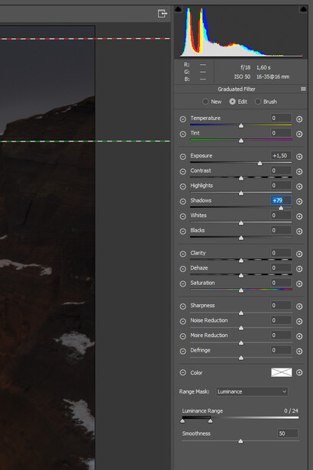The height and width of the screenshot is (470, 313).
Task: Click the minus icon beside Temperature
Action: (x=182, y=119)
